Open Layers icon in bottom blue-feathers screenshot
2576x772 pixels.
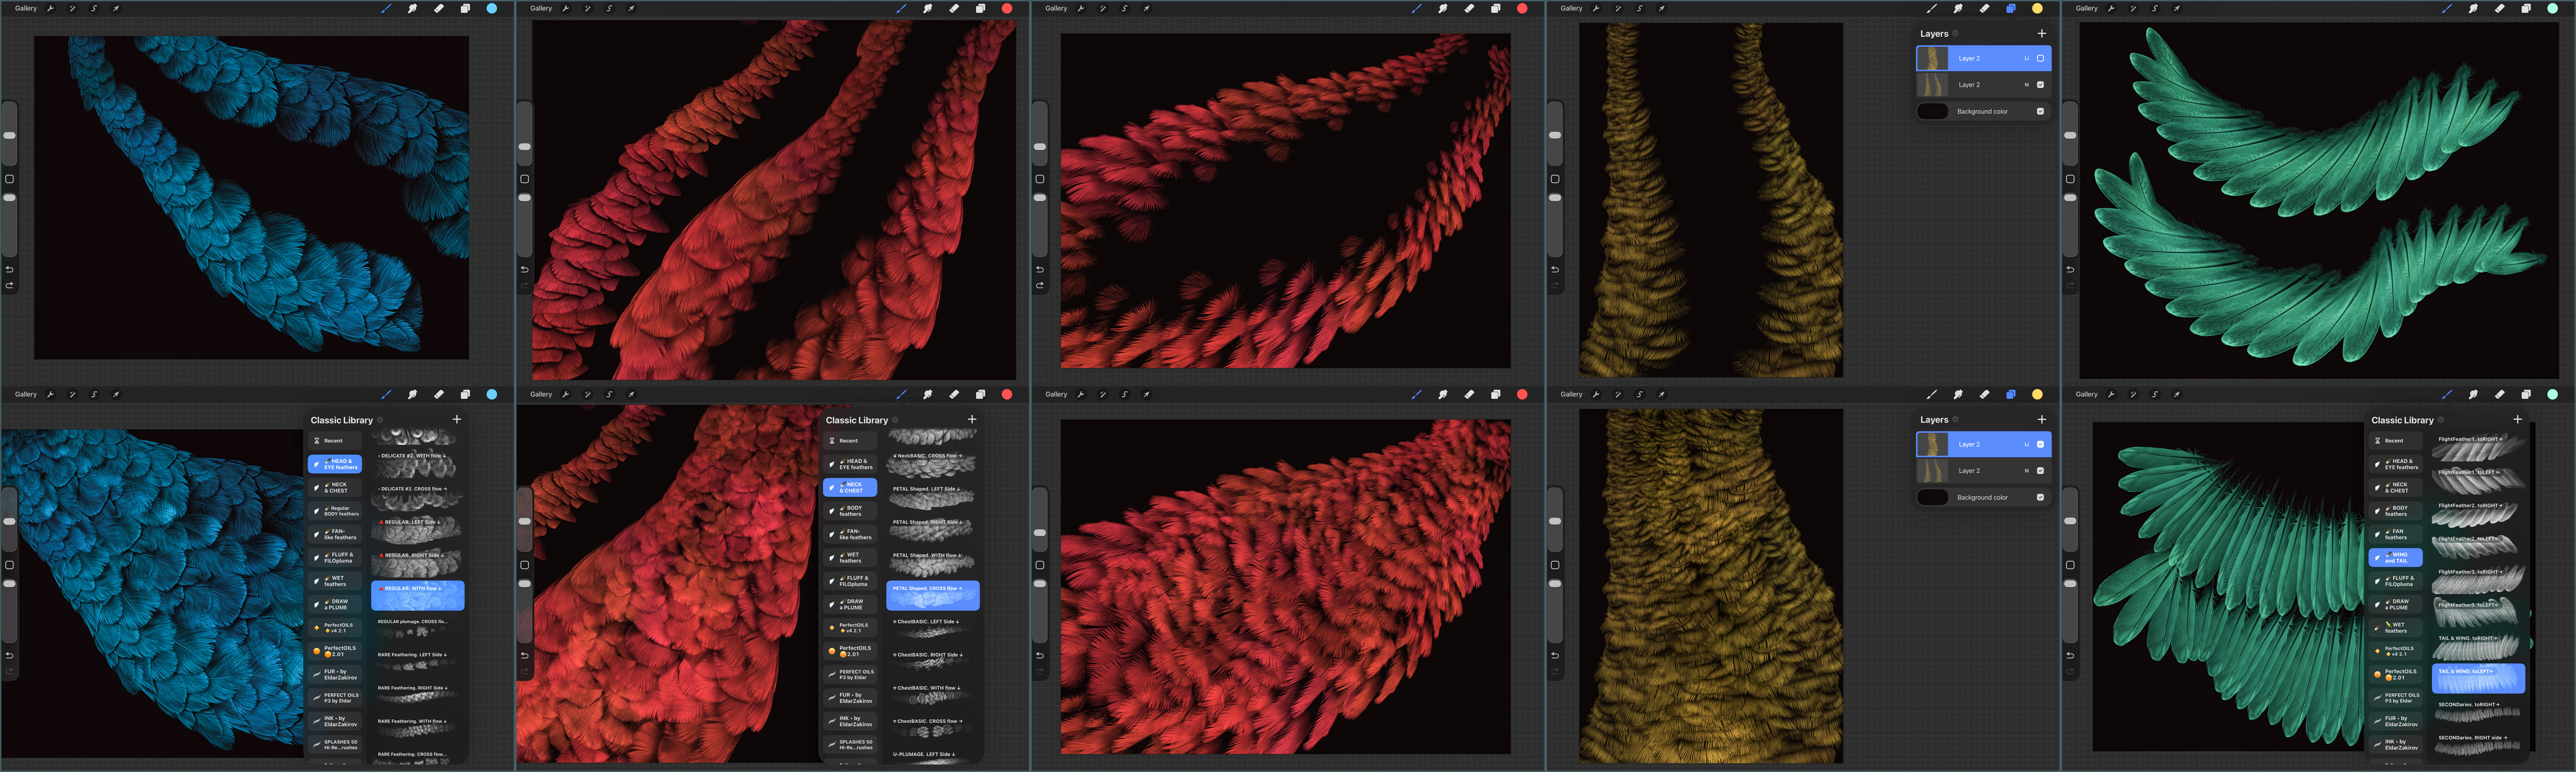coord(465,394)
